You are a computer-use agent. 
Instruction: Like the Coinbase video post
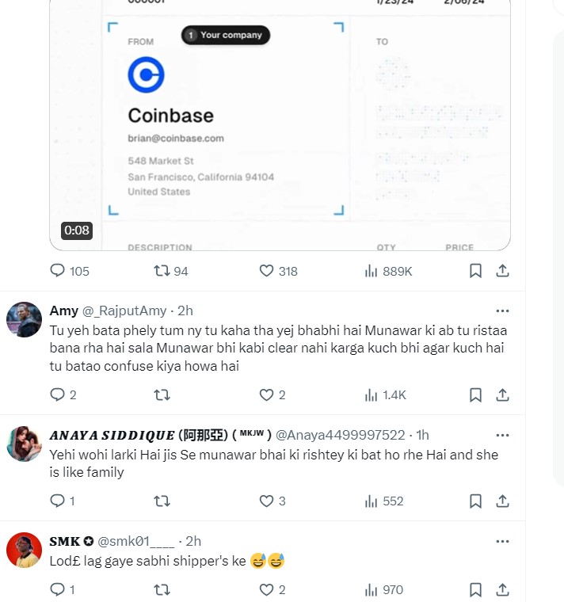(267, 271)
